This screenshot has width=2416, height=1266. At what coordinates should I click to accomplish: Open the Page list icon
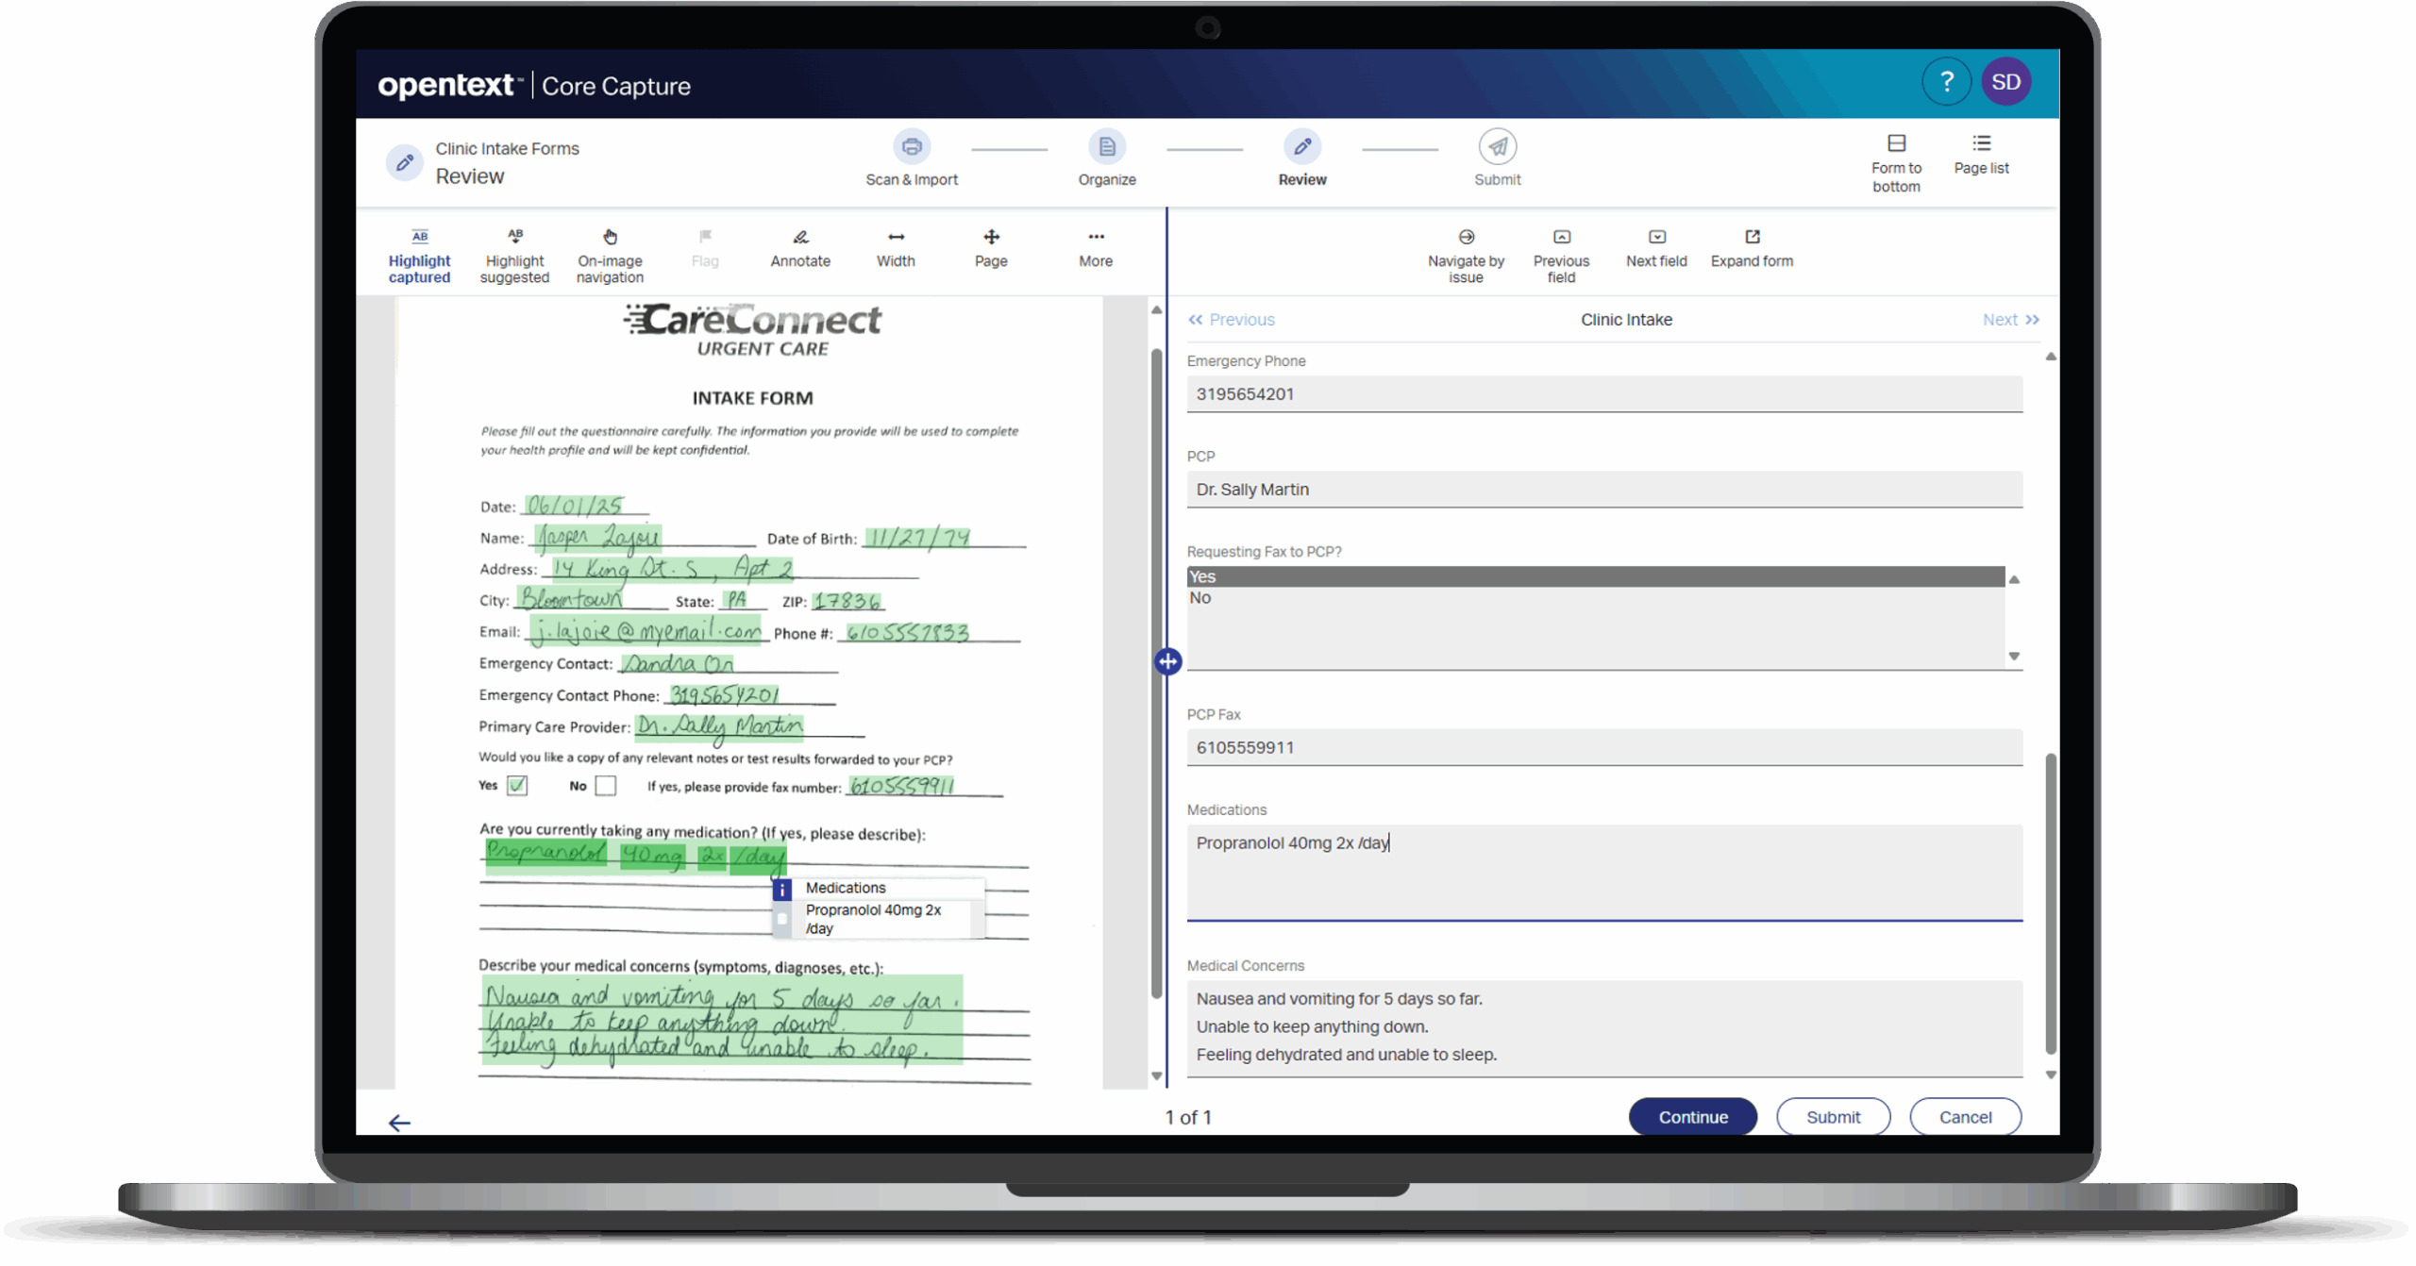[x=1980, y=143]
